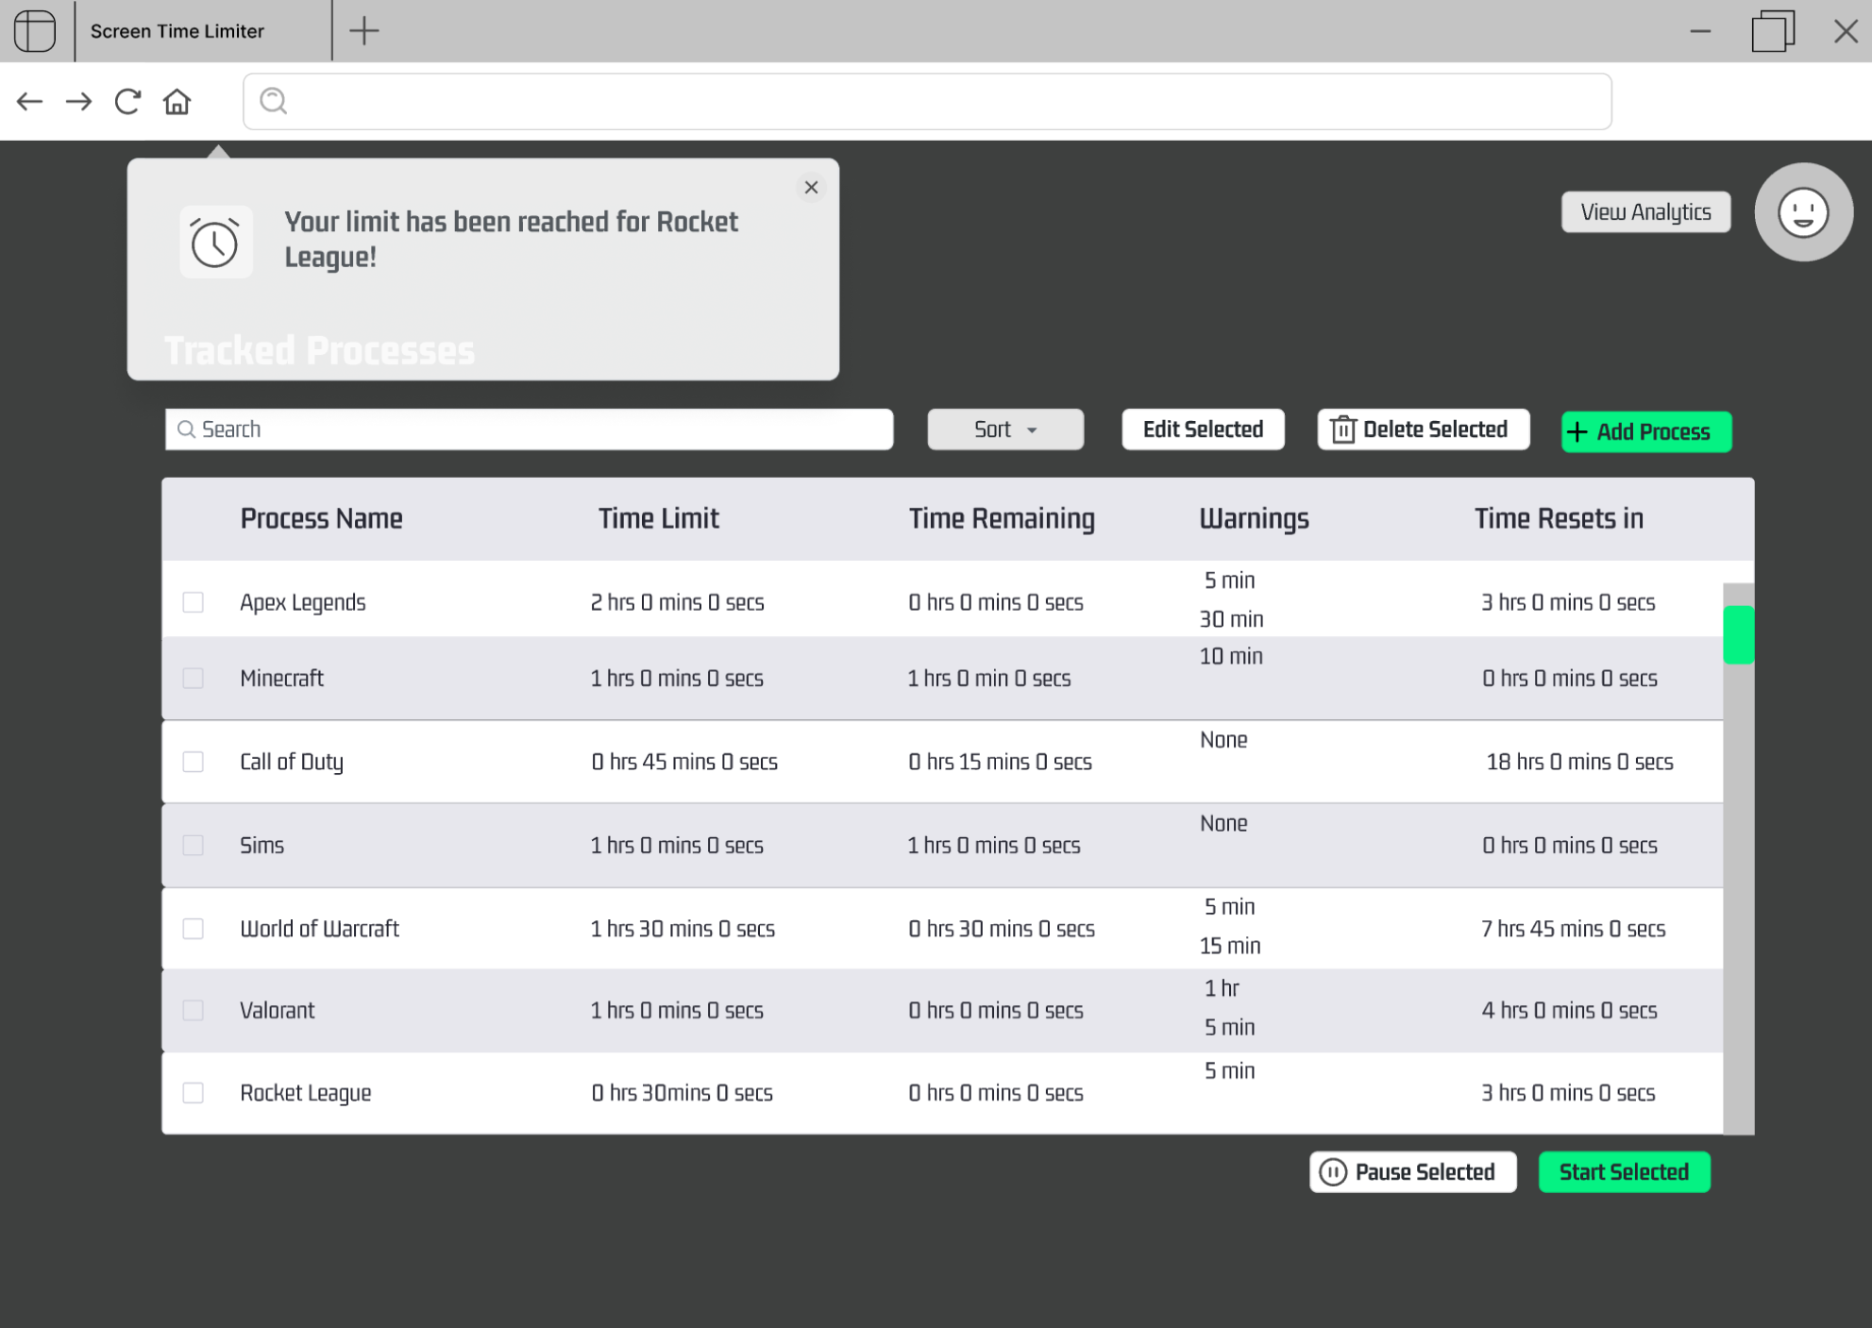Click into the browser address bar
Screen dimensions: 1872x1328
coord(927,101)
